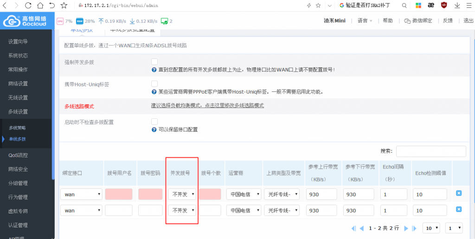This screenshot has width=475, height=239.
Task: Click the download speed arrow indicator
Action: coord(132,21)
